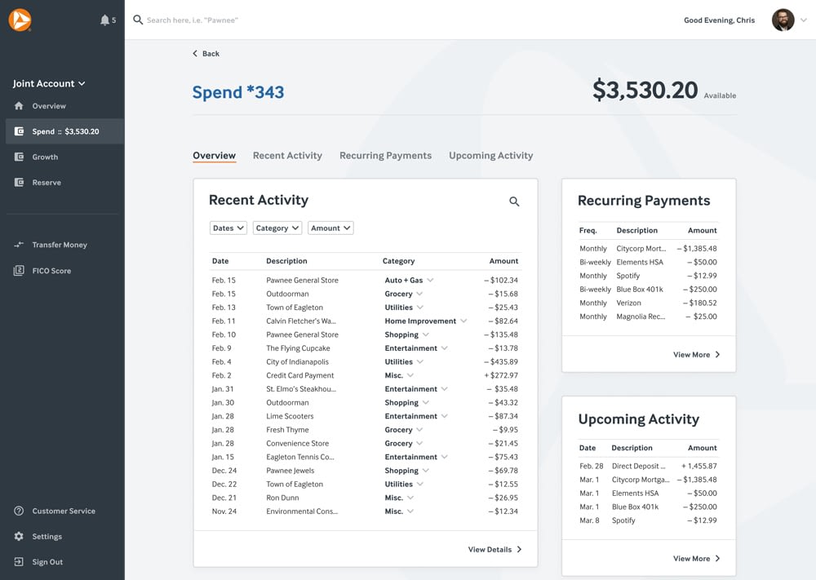816x580 pixels.
Task: Click Sign Out label in sidebar
Action: 47,562
